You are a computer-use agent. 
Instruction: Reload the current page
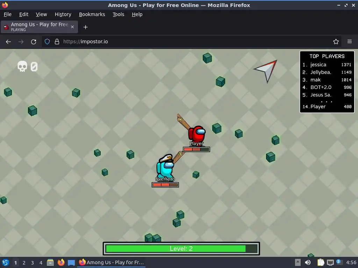coord(34,42)
